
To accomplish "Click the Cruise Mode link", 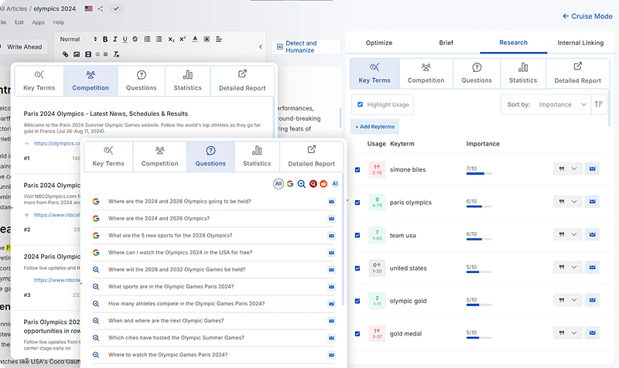I will tap(587, 16).
